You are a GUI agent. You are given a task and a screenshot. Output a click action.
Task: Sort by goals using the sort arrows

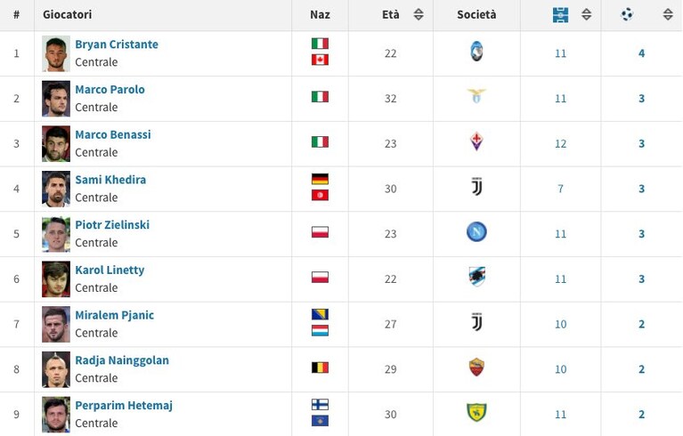(x=668, y=14)
